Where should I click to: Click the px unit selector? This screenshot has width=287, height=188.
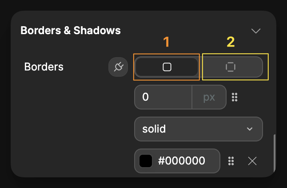click(209, 97)
